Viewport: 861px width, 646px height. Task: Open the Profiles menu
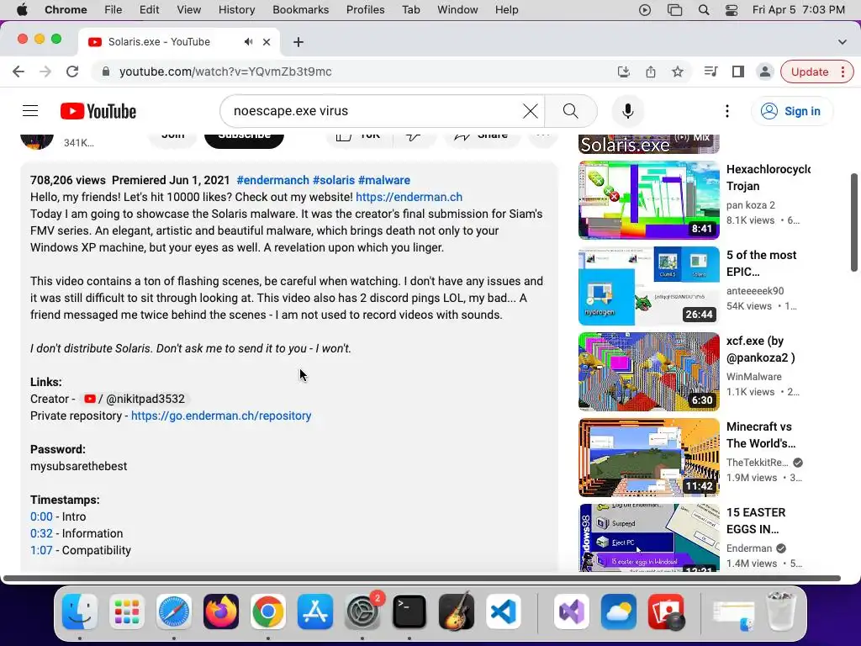pyautogui.click(x=365, y=10)
